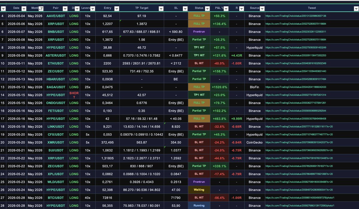359x209 pixels.
Task: Select the Running status cell
Action: point(199,205)
